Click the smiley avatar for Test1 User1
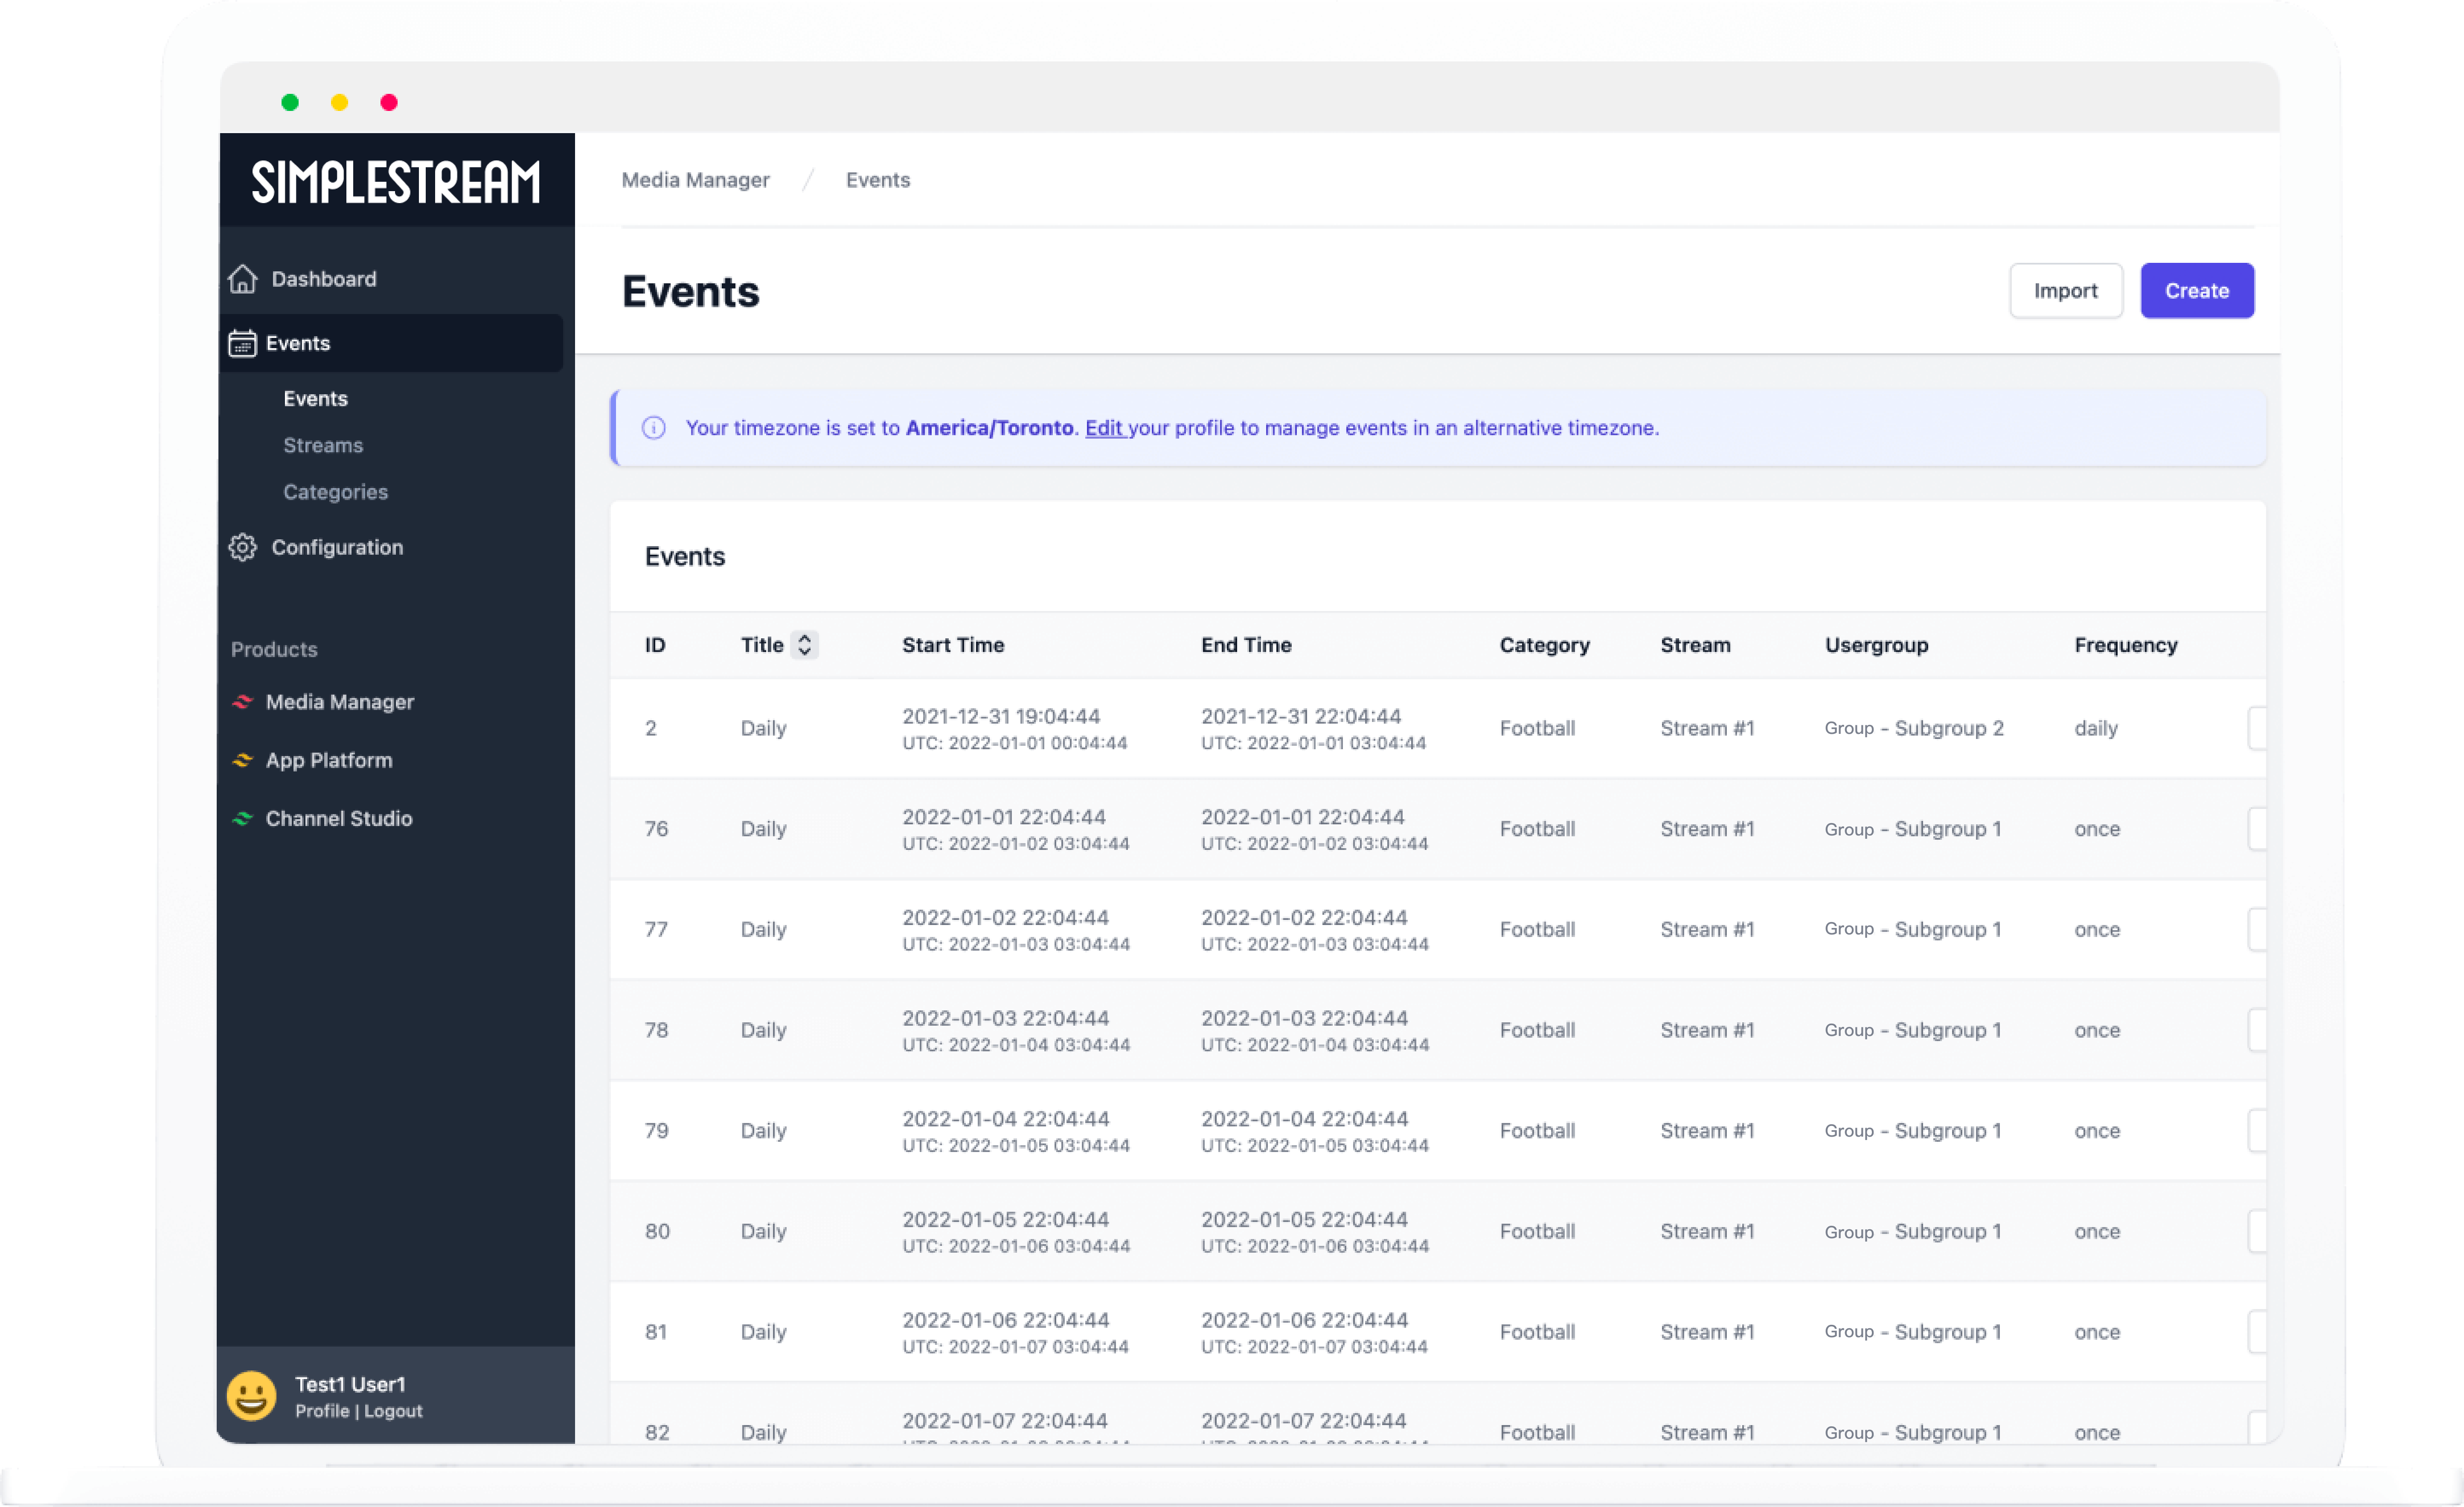Screen dimensions: 2464x1507 point(252,1395)
